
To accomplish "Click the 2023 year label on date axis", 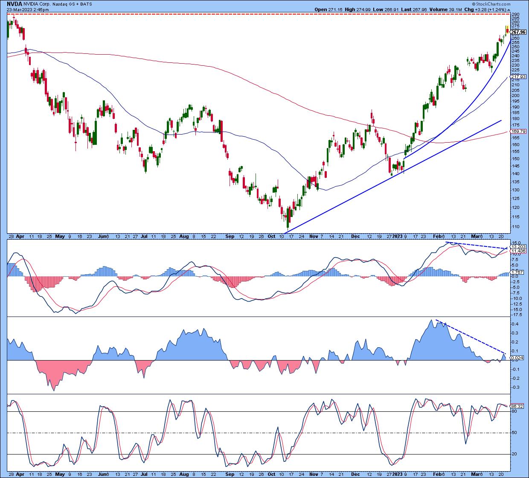I will point(397,236).
